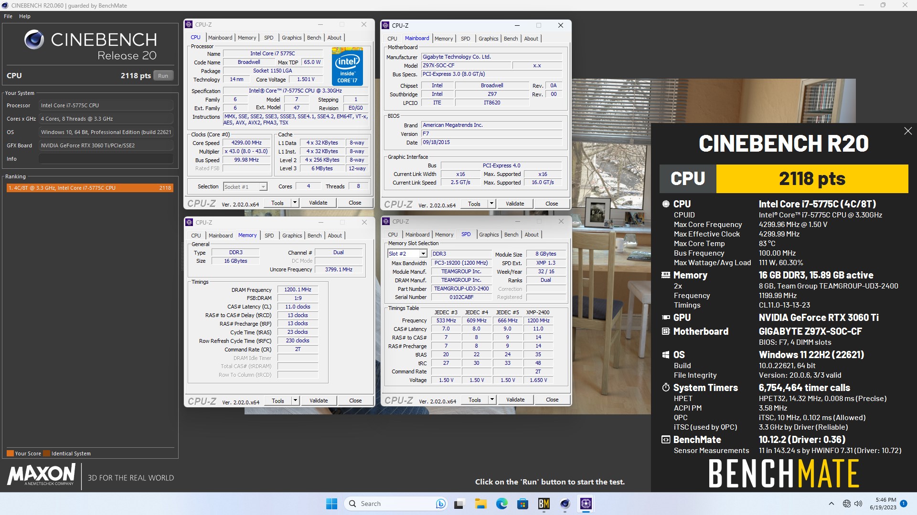Open Bench tab in top-left CPU-Z window

pos(314,38)
